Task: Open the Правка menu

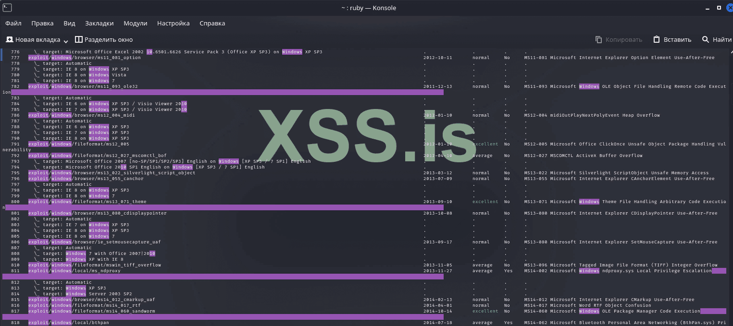Action: (x=42, y=23)
